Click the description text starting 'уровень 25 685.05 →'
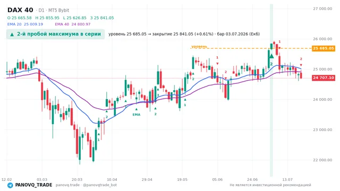Viewport: 340px width, 191px height. tap(184, 34)
